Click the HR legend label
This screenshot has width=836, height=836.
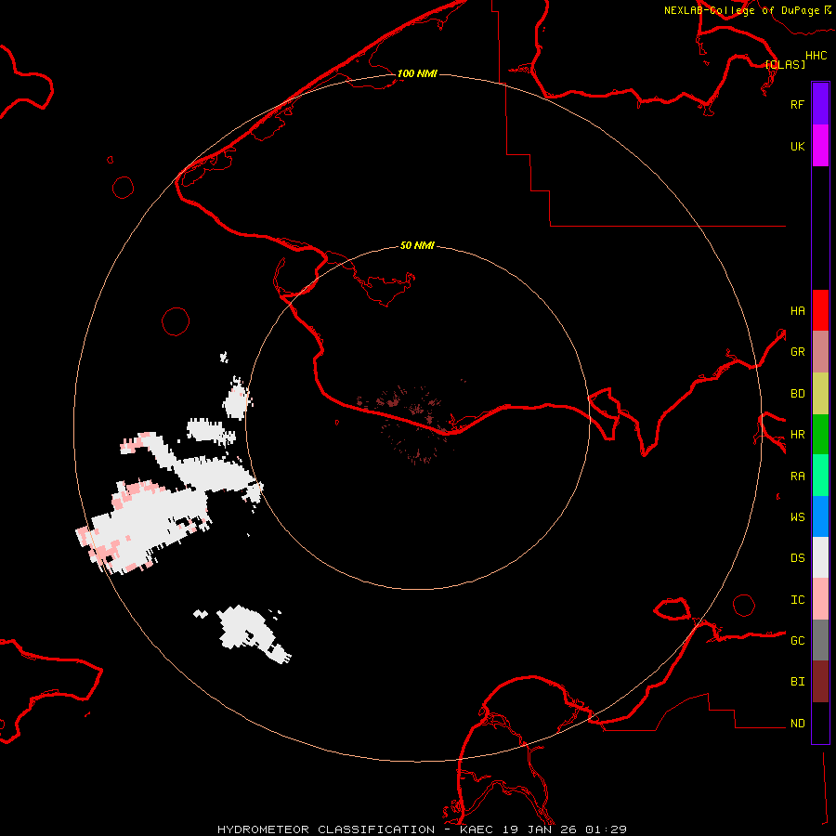[x=797, y=435]
